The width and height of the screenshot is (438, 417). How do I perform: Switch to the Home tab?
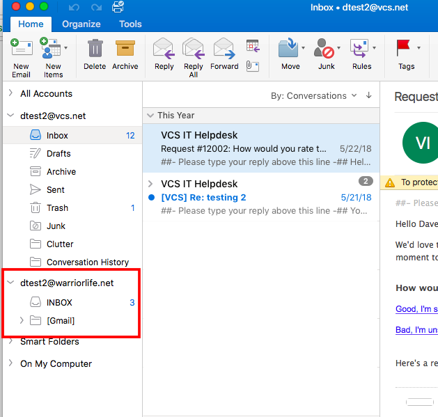pyautogui.click(x=31, y=24)
